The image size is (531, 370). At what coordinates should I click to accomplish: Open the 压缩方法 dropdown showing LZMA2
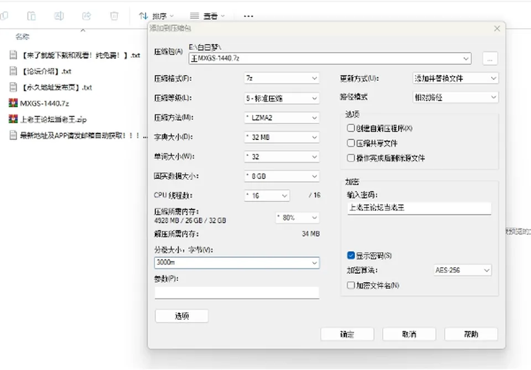pos(282,117)
